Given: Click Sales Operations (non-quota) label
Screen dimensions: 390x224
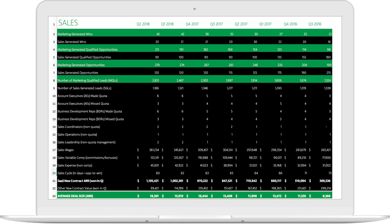Looking at the screenshot, I should point(77,134).
